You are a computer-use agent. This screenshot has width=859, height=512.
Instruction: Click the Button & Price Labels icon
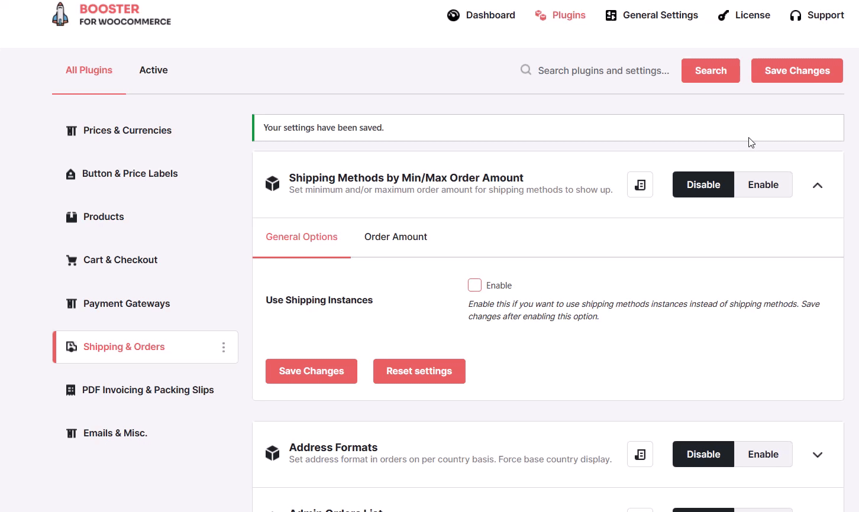[71, 174]
